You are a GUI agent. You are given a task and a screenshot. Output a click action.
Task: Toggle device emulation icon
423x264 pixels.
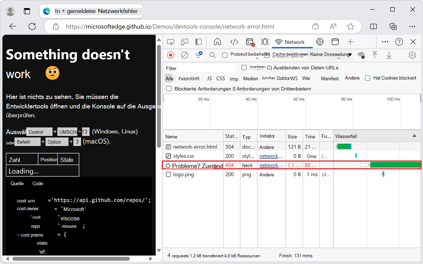[184, 42]
